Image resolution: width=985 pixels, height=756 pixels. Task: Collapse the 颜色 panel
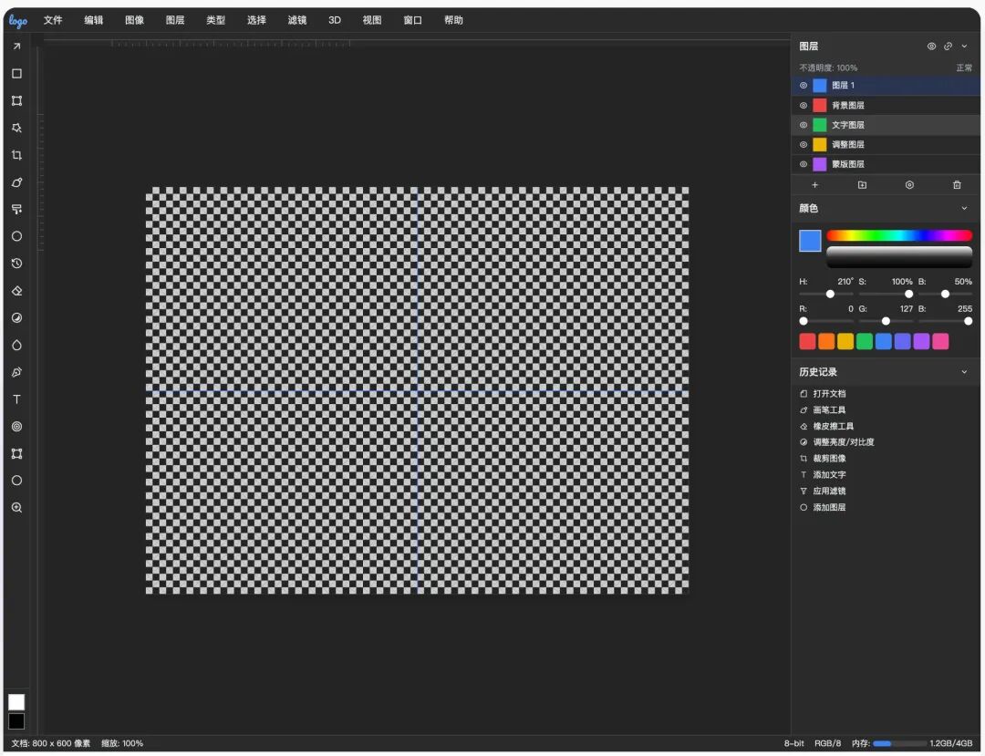(964, 209)
